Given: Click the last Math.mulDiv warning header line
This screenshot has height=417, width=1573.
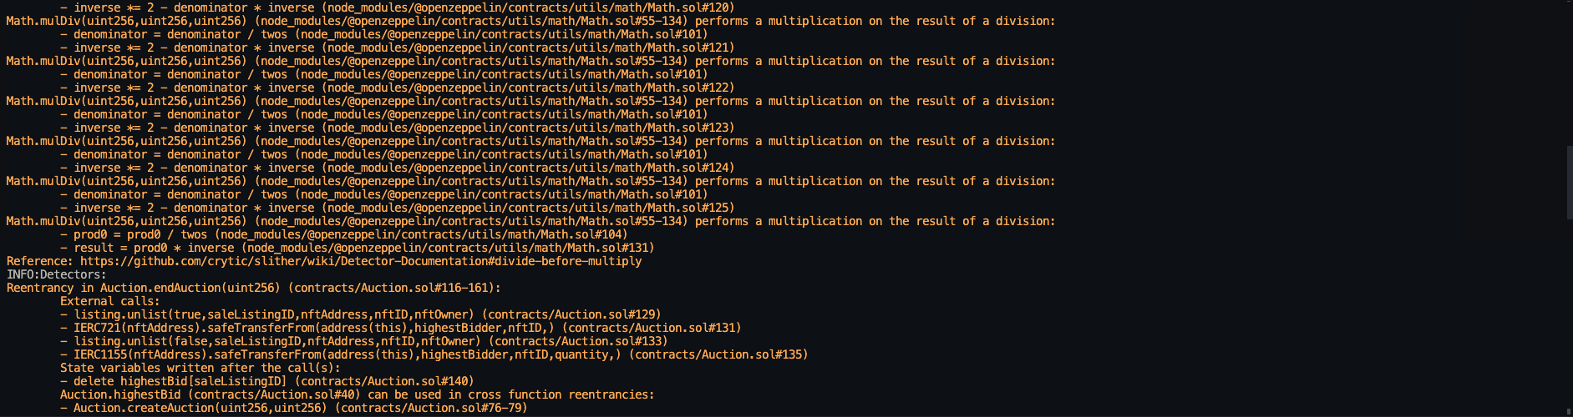Looking at the screenshot, I should tap(531, 221).
